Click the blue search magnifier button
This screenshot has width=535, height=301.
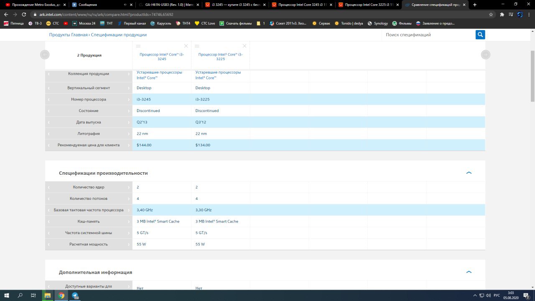click(480, 35)
